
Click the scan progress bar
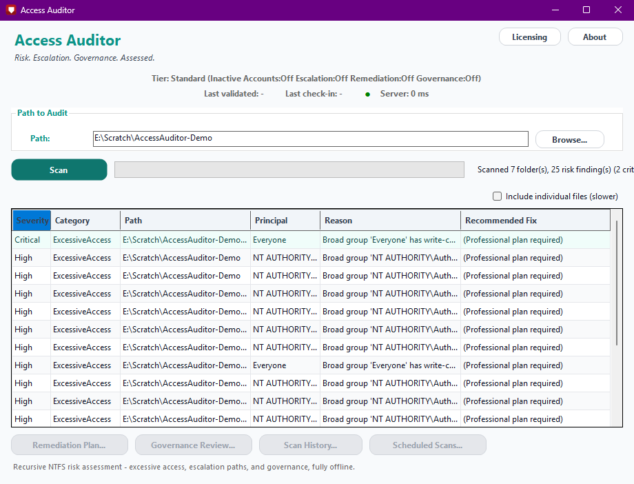[x=289, y=170]
